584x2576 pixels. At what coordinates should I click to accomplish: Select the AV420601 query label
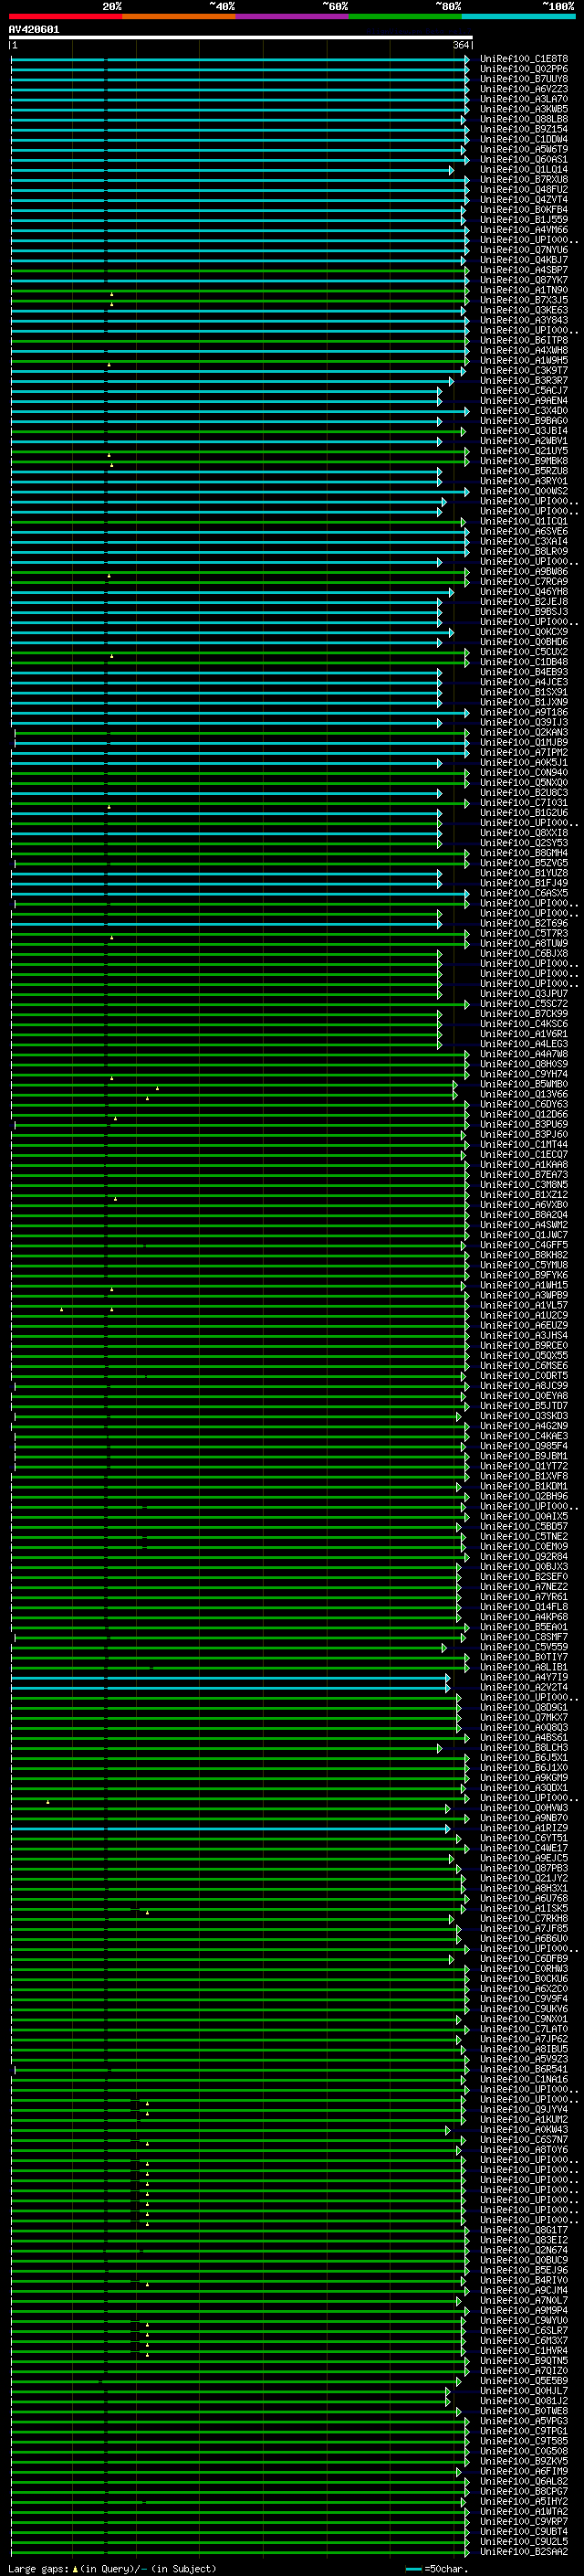click(34, 29)
